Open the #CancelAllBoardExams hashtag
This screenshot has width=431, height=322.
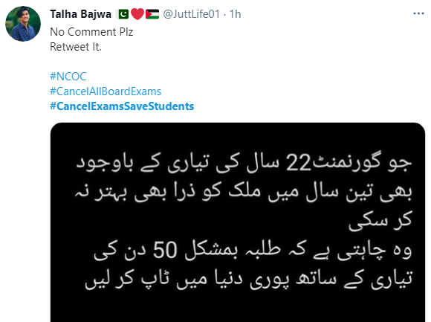point(106,91)
